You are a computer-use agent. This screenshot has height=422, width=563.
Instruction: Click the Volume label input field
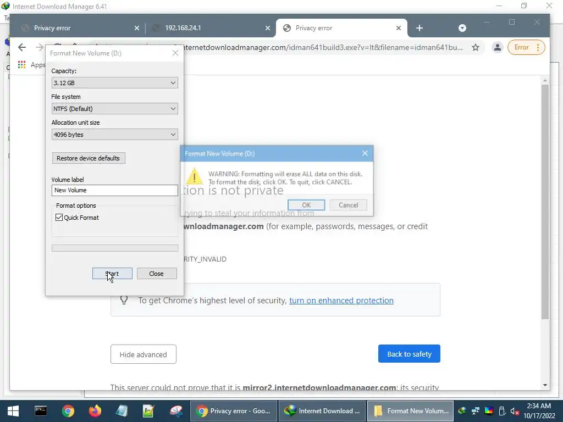click(x=114, y=190)
